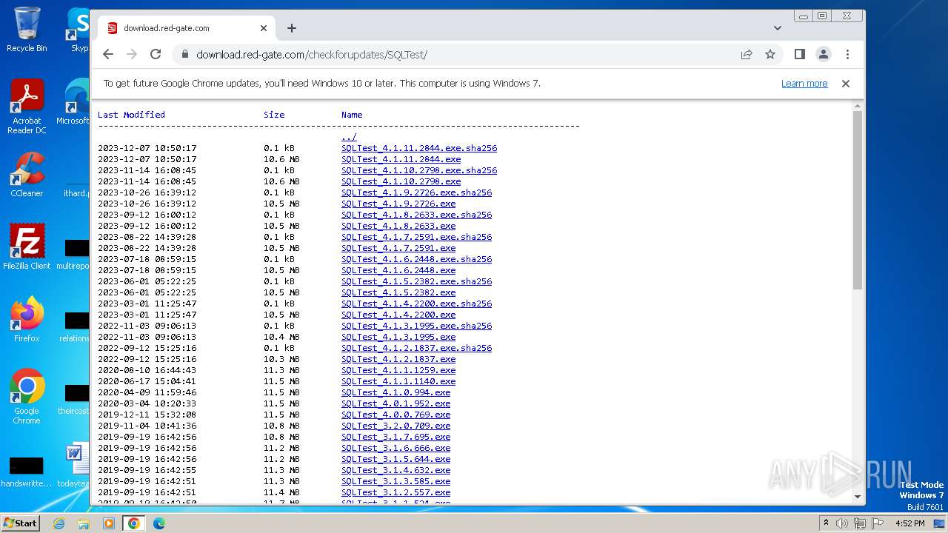Viewport: 948px width, 533px height.
Task: Share this page using the share icon
Action: point(747,54)
